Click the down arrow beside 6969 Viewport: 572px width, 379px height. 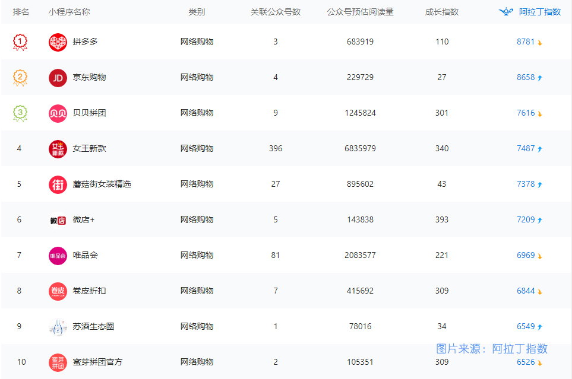coord(539,256)
